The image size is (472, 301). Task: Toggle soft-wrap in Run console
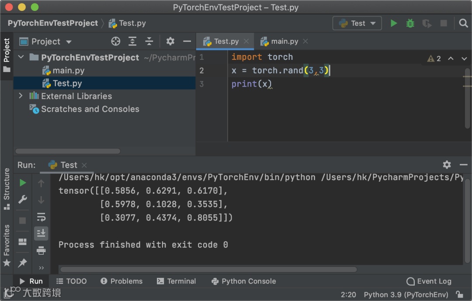[x=41, y=217]
